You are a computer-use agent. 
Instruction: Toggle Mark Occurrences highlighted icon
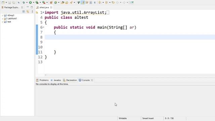click(83, 2)
